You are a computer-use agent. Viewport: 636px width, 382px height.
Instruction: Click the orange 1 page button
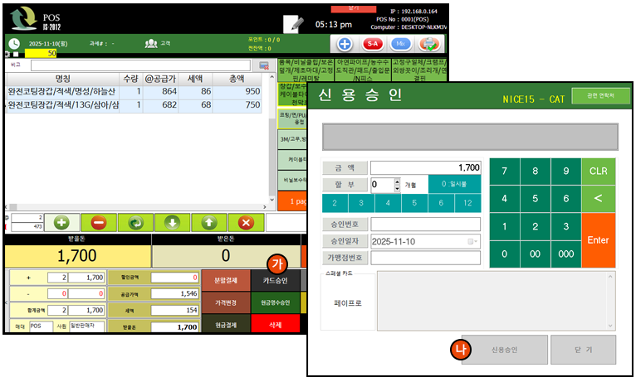pyautogui.click(x=292, y=201)
